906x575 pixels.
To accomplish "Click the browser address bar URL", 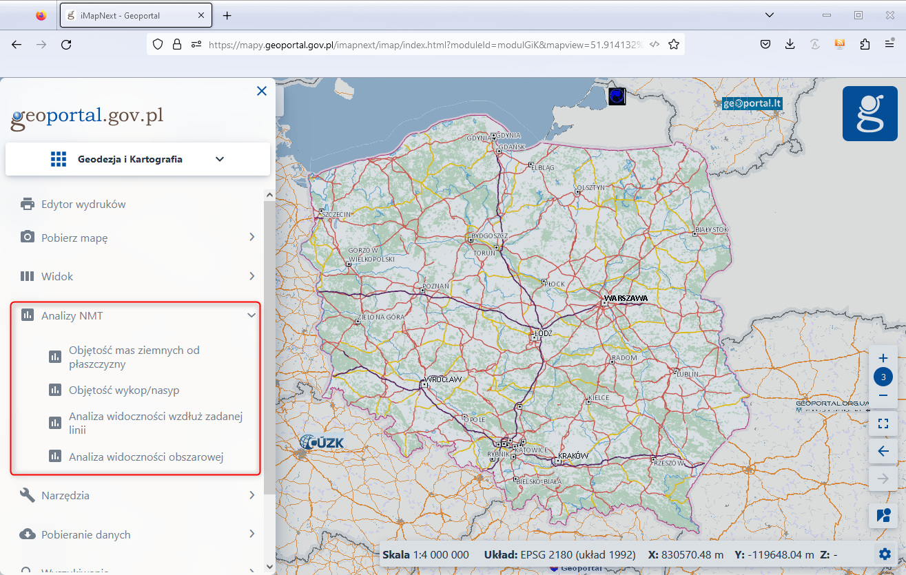I will pos(424,44).
